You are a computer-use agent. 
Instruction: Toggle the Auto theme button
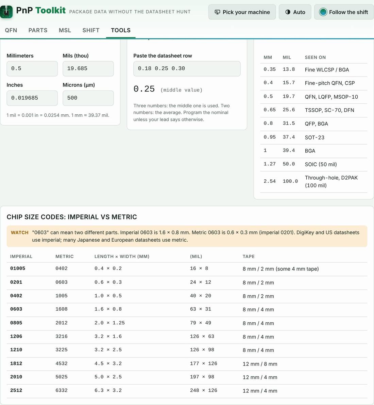coord(295,12)
